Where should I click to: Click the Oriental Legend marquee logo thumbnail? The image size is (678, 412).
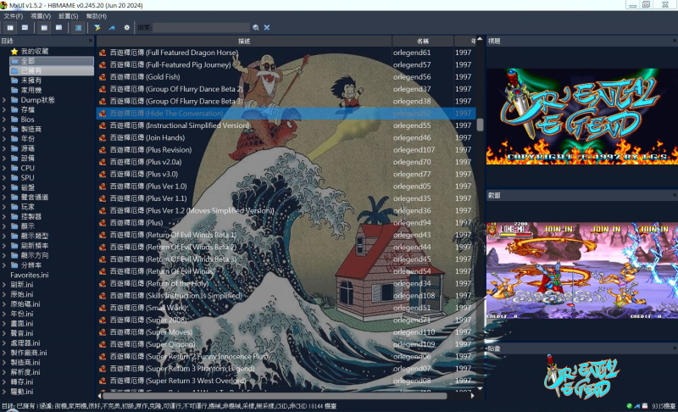[x=581, y=376]
